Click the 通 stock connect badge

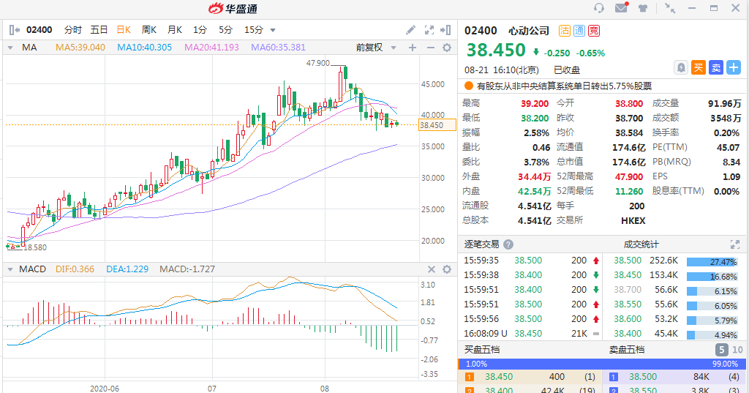tap(579, 31)
